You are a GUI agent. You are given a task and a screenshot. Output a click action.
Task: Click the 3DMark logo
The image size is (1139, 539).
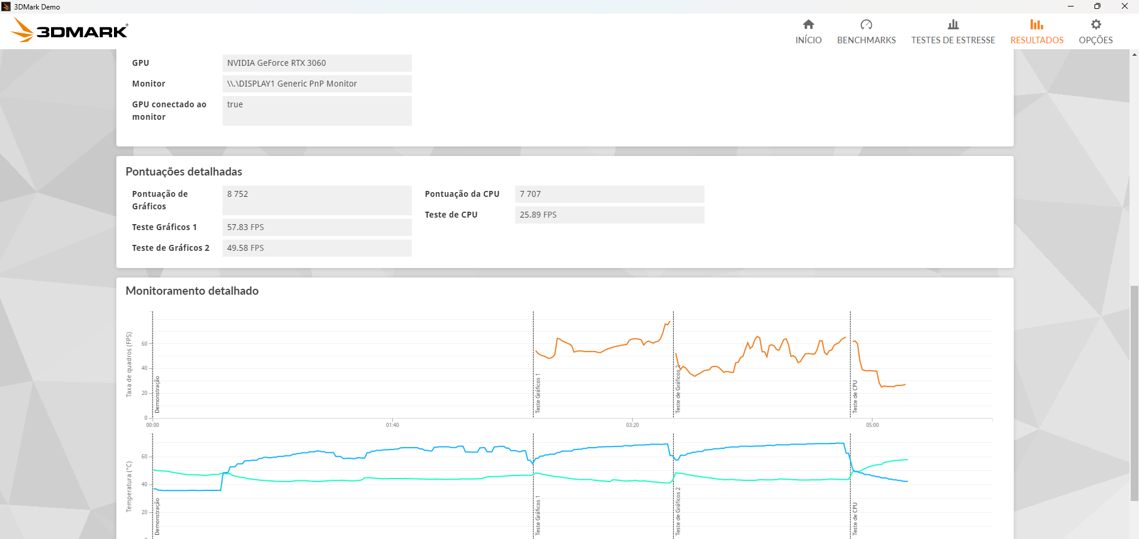[71, 30]
